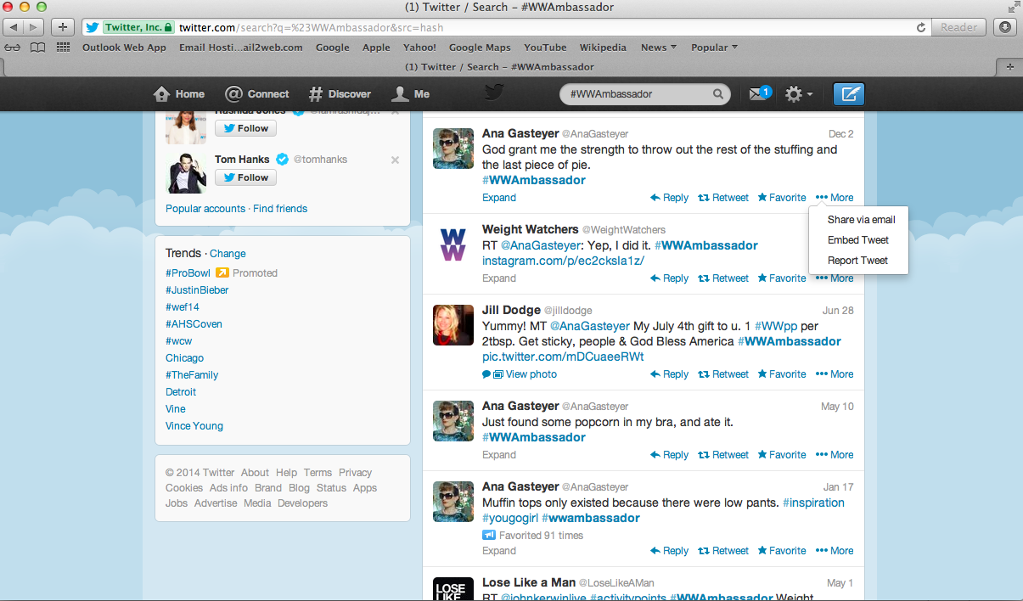This screenshot has height=601, width=1023.
Task: Click the search magnifier icon
Action: click(718, 94)
